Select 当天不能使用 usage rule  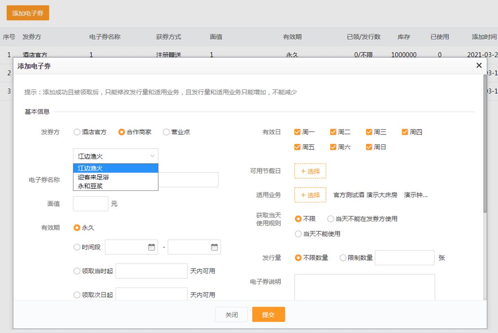pyautogui.click(x=298, y=234)
